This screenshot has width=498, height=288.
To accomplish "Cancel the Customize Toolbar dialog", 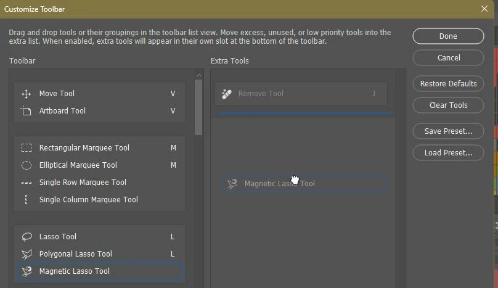I will tap(448, 58).
